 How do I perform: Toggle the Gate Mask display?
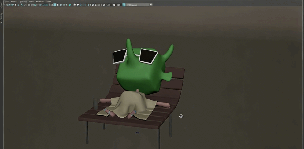click(x=39, y=5)
